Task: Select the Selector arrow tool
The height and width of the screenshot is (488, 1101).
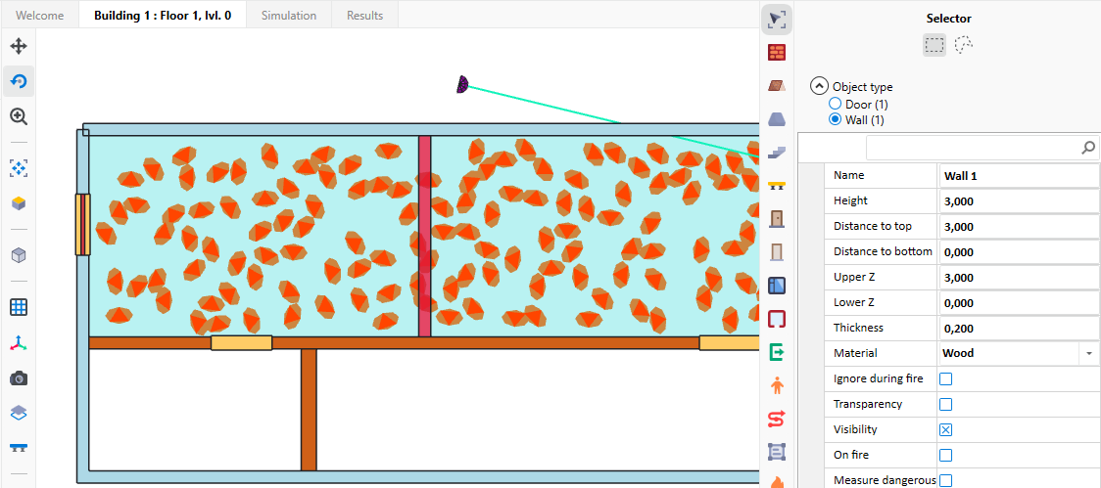Action: [777, 19]
